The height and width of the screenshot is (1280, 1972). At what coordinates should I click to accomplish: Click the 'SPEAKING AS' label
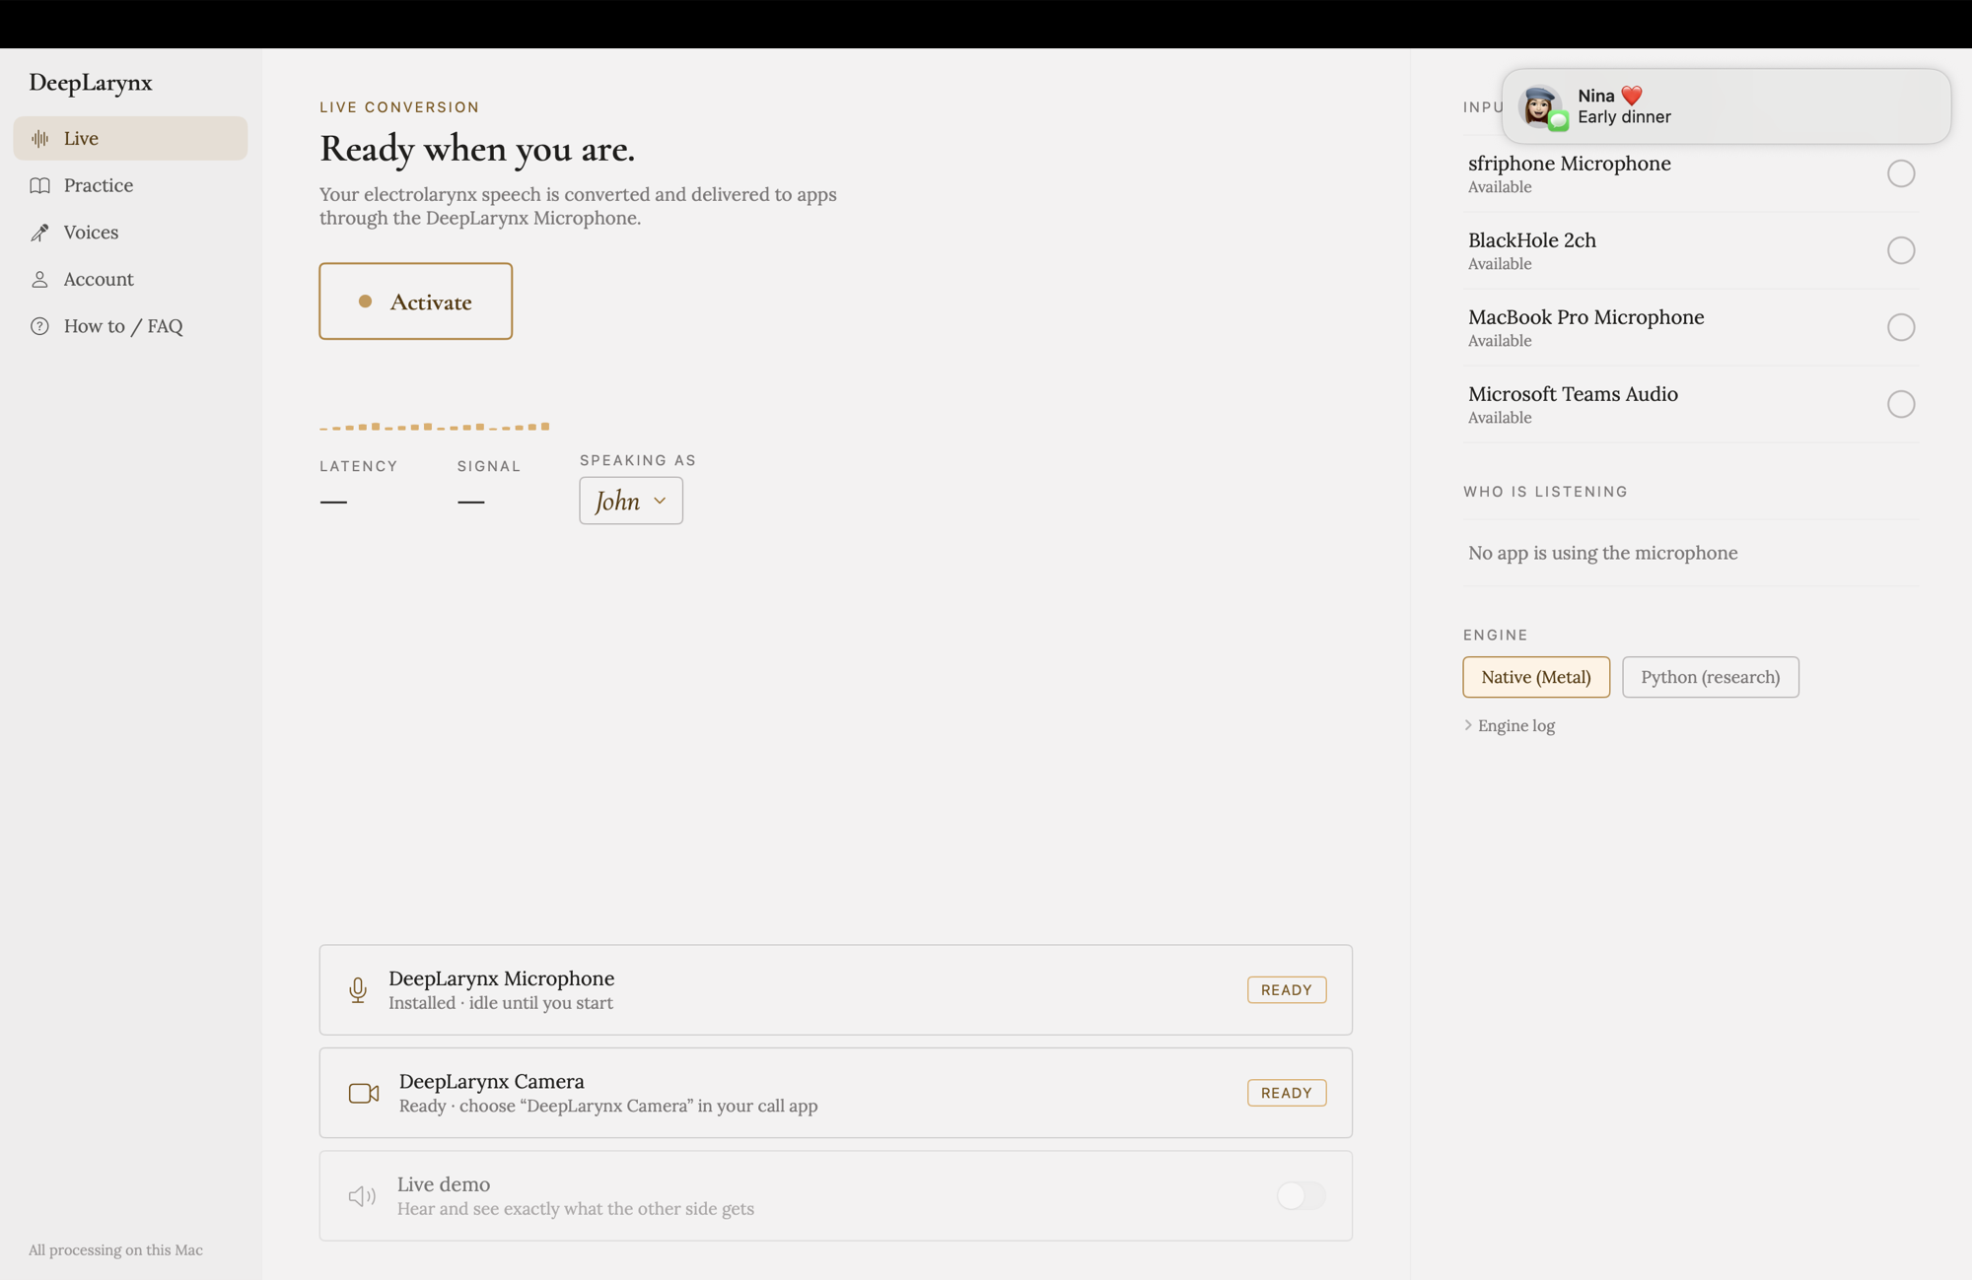[638, 460]
